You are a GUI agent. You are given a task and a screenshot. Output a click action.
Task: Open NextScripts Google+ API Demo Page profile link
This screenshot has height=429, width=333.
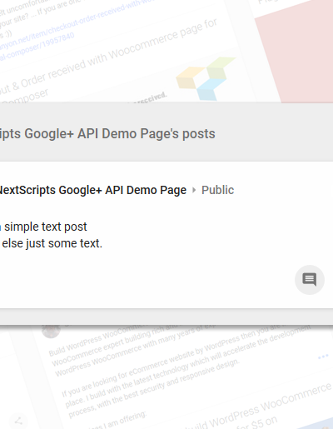[93, 190]
